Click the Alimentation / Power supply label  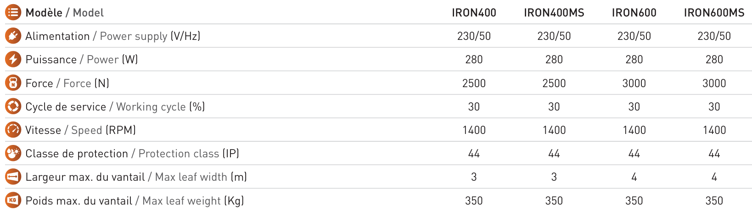113,36
